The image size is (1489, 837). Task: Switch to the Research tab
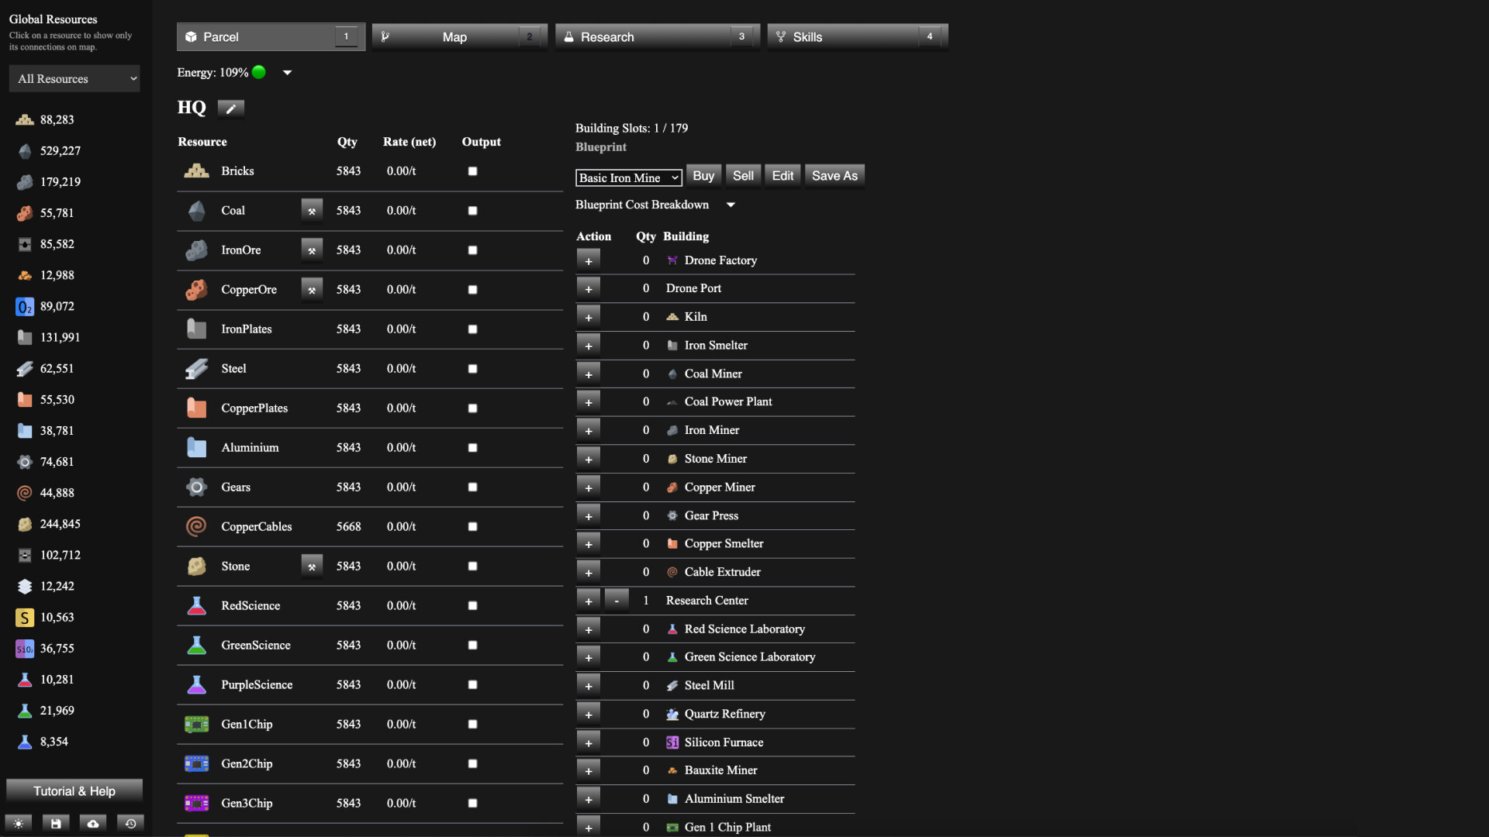tap(658, 36)
